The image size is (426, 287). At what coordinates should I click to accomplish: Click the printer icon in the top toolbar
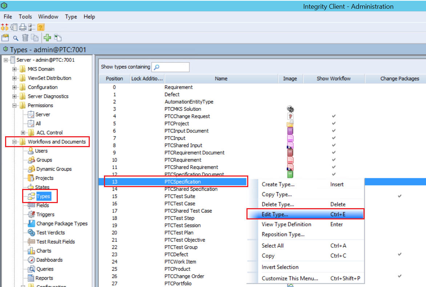[x=23, y=27]
